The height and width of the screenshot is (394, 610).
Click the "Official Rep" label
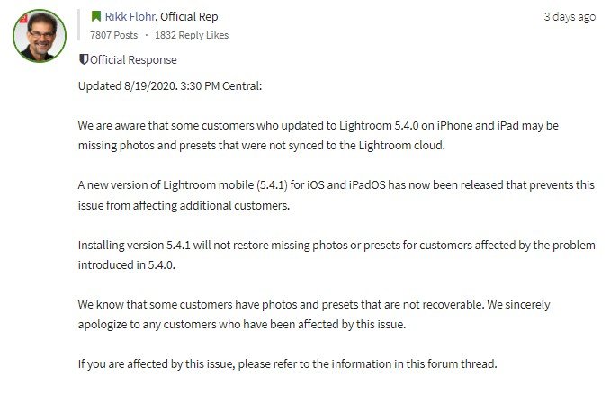click(189, 17)
